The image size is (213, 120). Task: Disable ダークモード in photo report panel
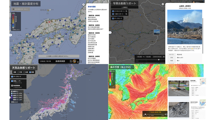(x=113, y=18)
